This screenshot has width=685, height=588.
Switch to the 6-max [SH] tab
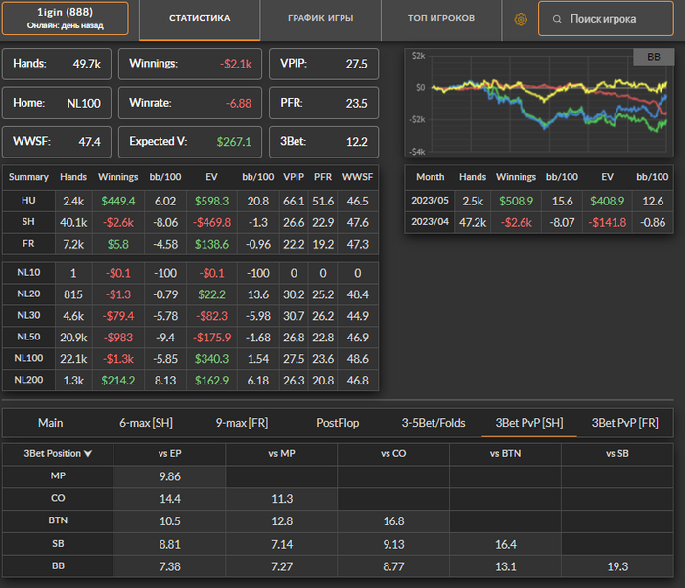146,423
